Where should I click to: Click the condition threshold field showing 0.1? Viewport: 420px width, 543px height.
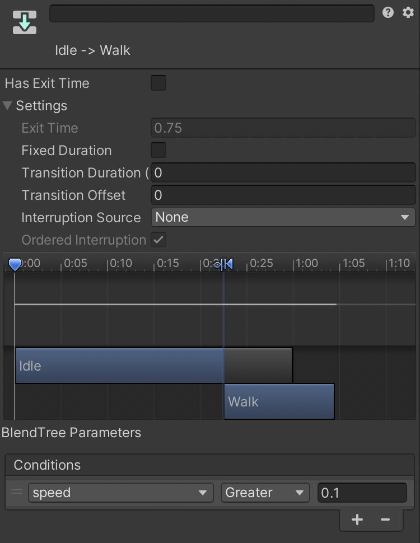pos(362,493)
